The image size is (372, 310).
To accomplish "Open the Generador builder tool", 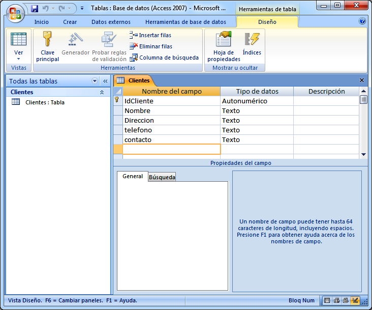I will [75, 44].
